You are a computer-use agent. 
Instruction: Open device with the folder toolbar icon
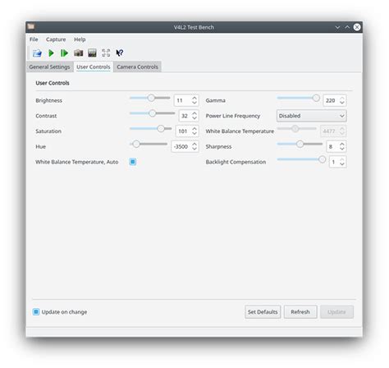point(37,53)
